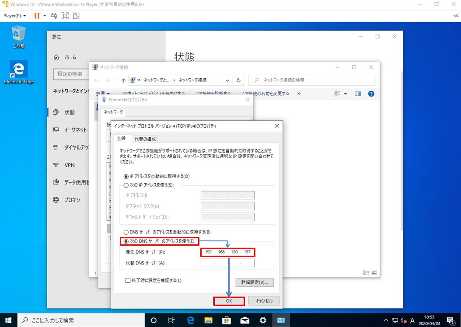Open Microsoft Edge desktop shortcut

[18, 73]
